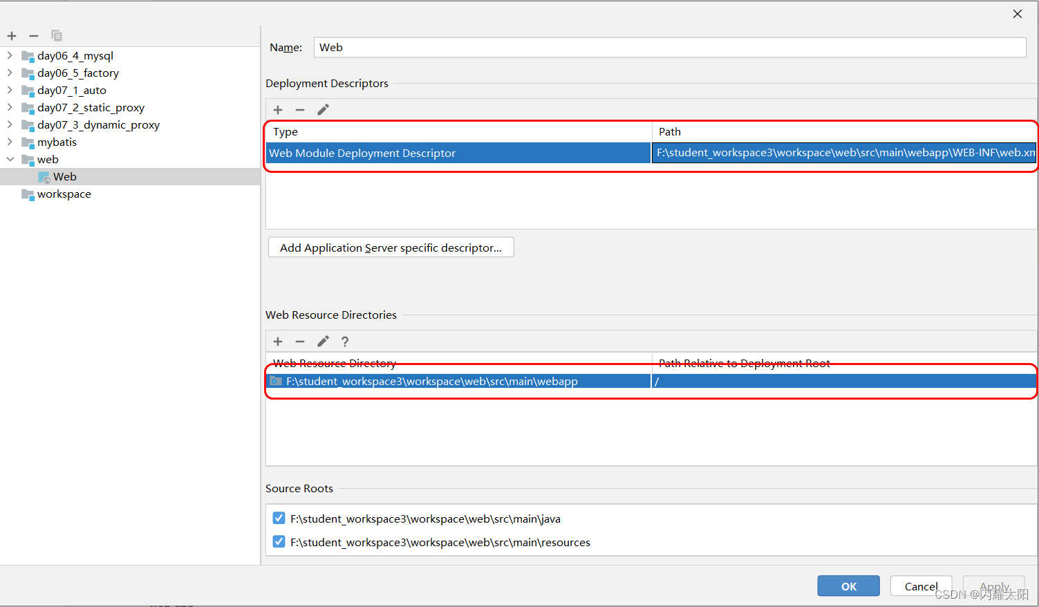Click the Web facet icon in tree

click(44, 177)
